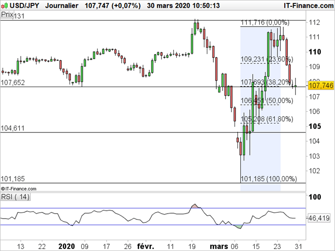Click the 100 label on RSI axis

click(315, 197)
